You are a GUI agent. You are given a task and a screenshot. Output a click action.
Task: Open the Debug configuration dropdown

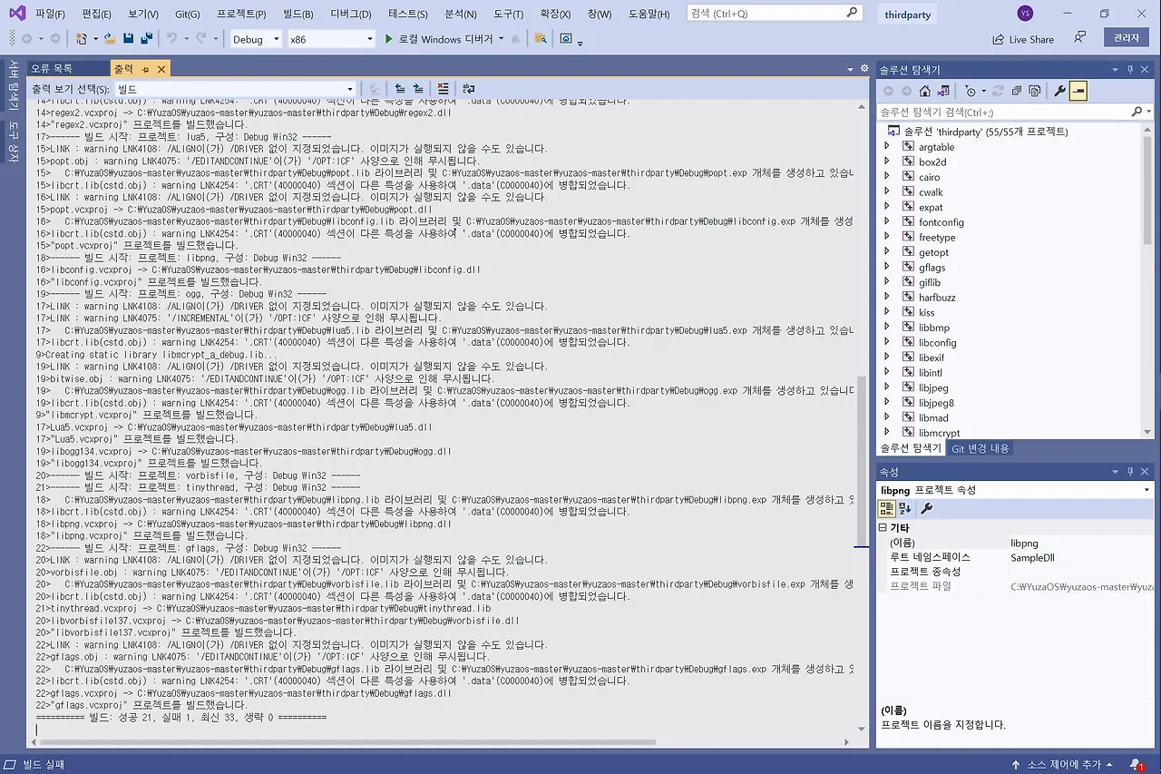click(x=256, y=39)
